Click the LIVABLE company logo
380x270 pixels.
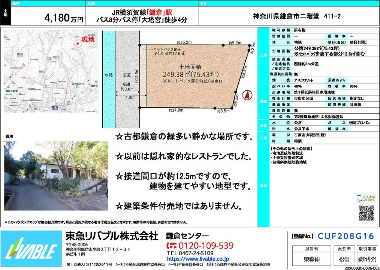[x=31, y=249]
